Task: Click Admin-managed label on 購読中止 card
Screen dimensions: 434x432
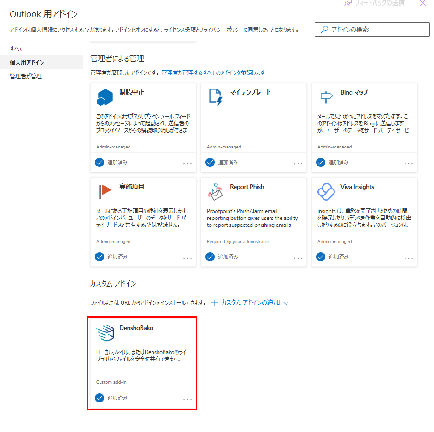Action: pyautogui.click(x=113, y=147)
